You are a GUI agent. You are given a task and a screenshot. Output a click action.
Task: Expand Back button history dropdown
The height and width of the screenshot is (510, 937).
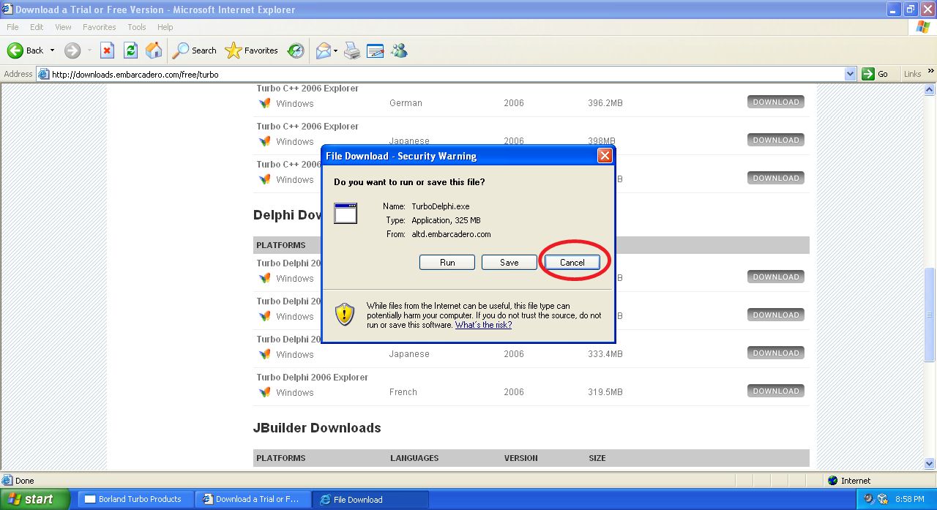[x=52, y=50]
